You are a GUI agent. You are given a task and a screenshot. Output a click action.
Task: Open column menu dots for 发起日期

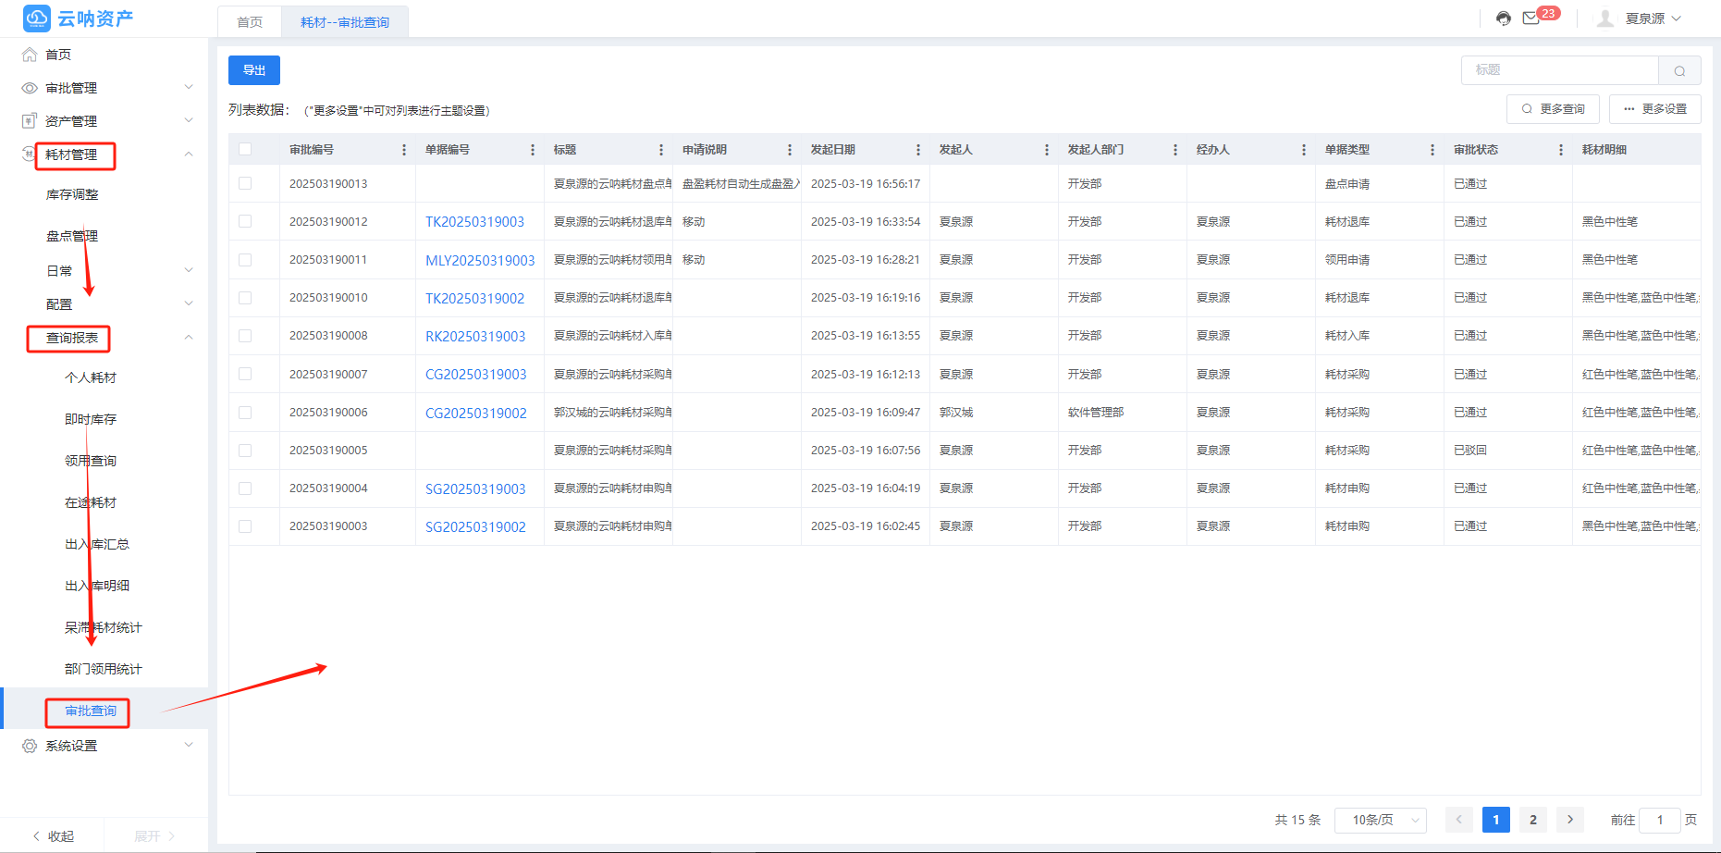[x=918, y=150]
